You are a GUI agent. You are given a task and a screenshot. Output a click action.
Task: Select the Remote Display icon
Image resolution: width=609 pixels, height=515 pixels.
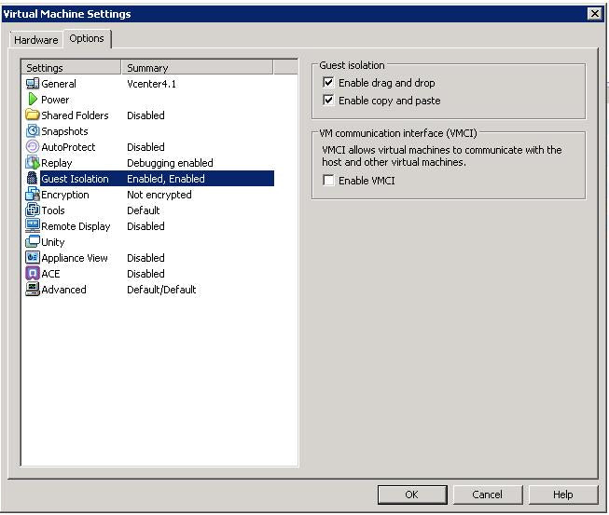(x=33, y=226)
